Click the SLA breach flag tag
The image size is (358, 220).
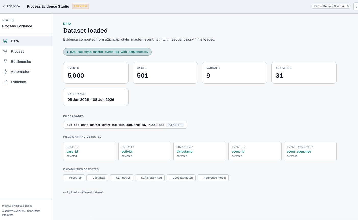[150, 178]
